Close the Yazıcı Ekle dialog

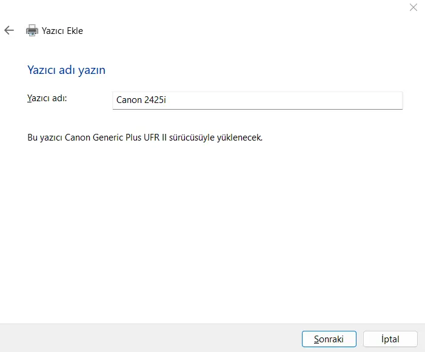click(413, 7)
